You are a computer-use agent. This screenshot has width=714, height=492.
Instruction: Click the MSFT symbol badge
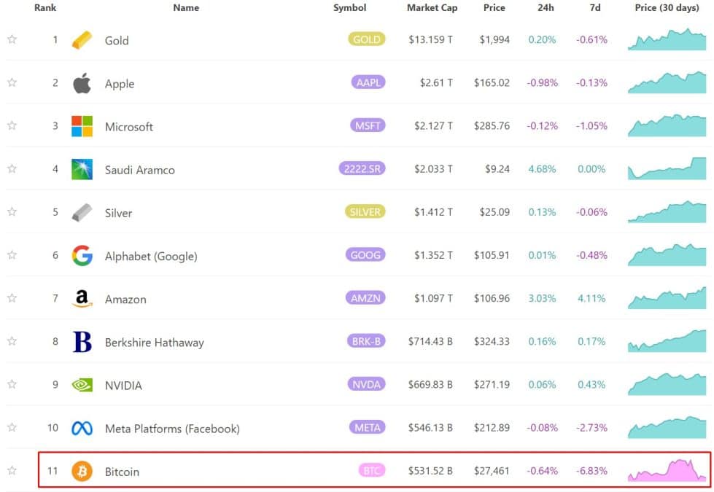pyautogui.click(x=368, y=125)
